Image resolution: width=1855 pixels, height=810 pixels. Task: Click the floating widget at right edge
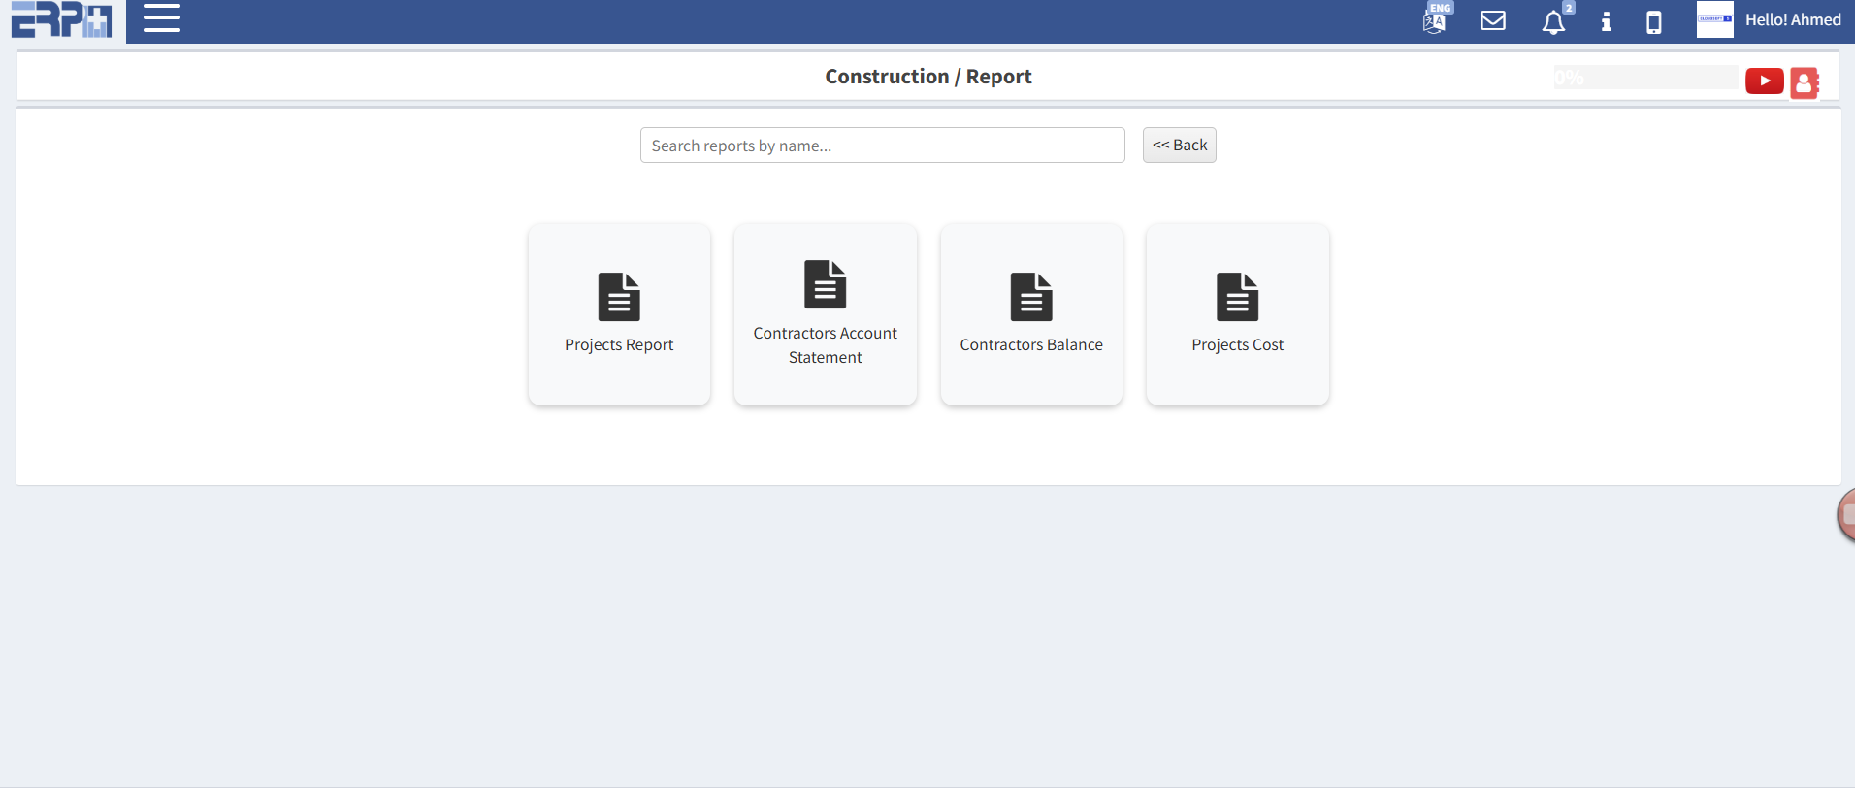click(1846, 515)
